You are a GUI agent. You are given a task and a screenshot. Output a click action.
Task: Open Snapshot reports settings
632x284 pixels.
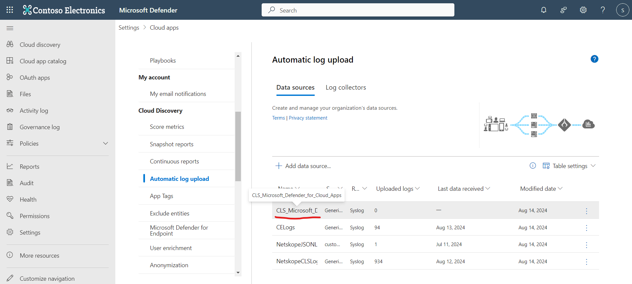[172, 144]
